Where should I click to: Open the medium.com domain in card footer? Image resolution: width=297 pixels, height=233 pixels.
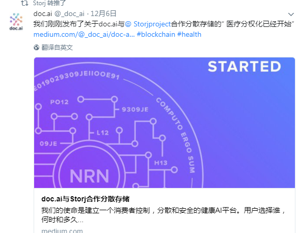(62, 230)
